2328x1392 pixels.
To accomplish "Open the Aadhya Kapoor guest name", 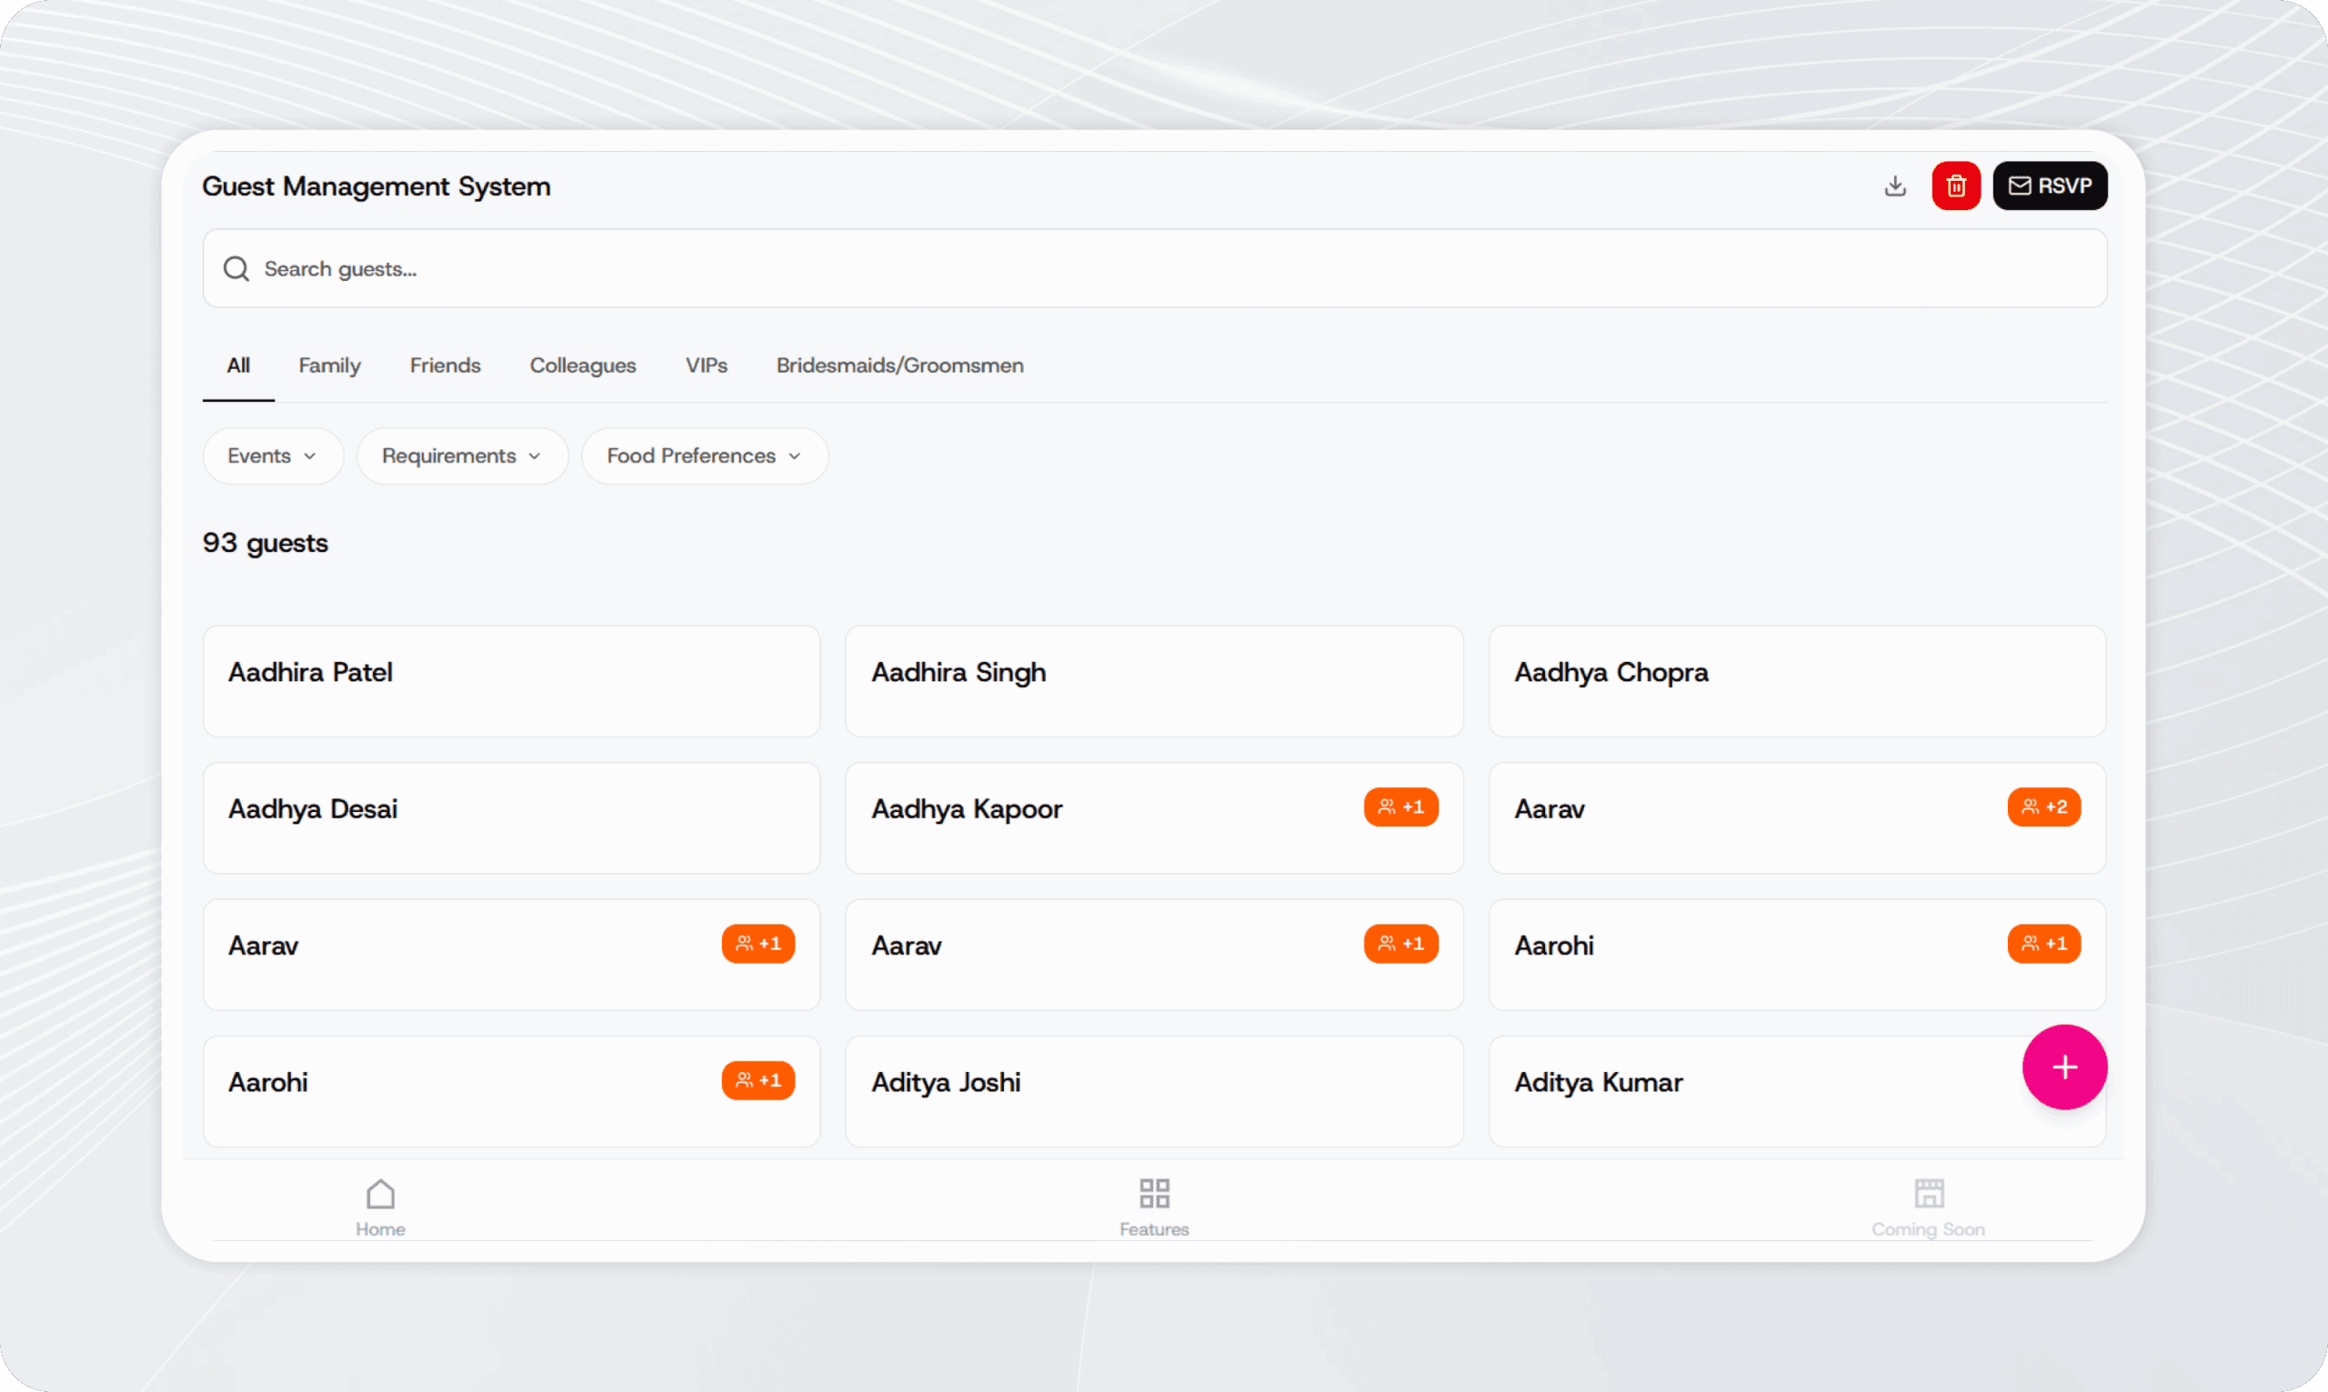I will click(966, 808).
